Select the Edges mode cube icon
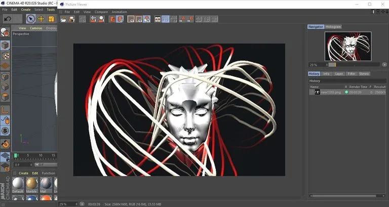 [x=5, y=87]
